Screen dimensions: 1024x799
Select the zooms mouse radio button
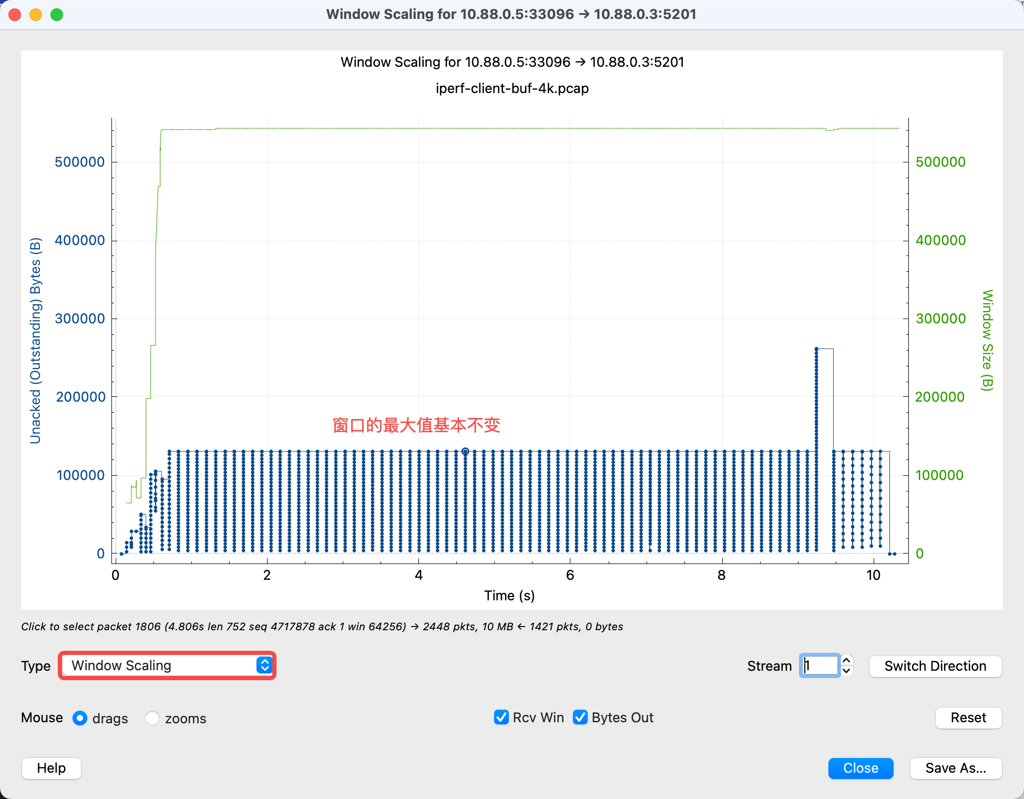[152, 718]
